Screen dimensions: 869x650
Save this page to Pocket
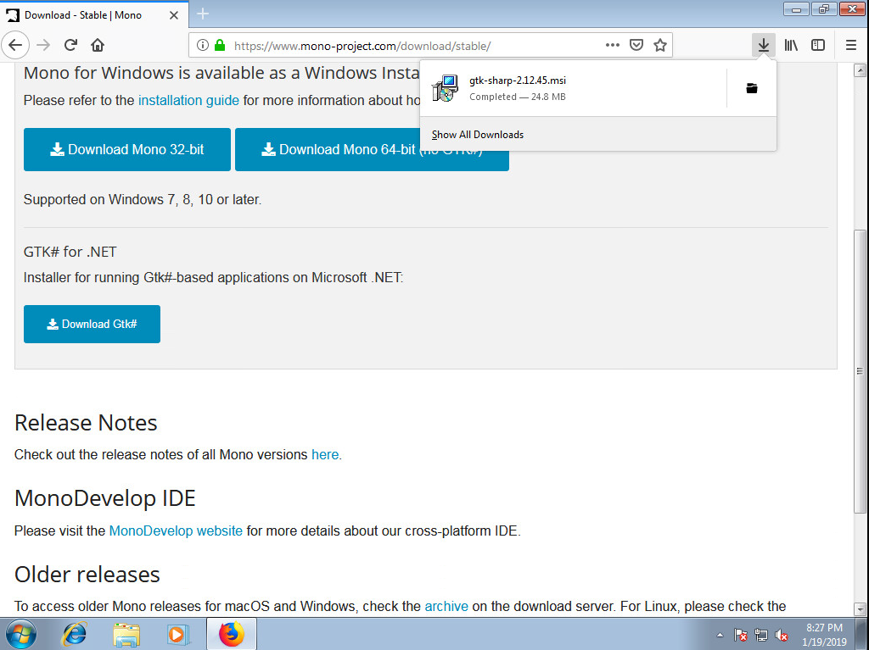point(636,46)
